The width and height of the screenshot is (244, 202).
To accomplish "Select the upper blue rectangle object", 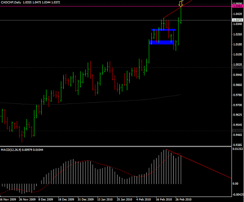I will point(164,30).
